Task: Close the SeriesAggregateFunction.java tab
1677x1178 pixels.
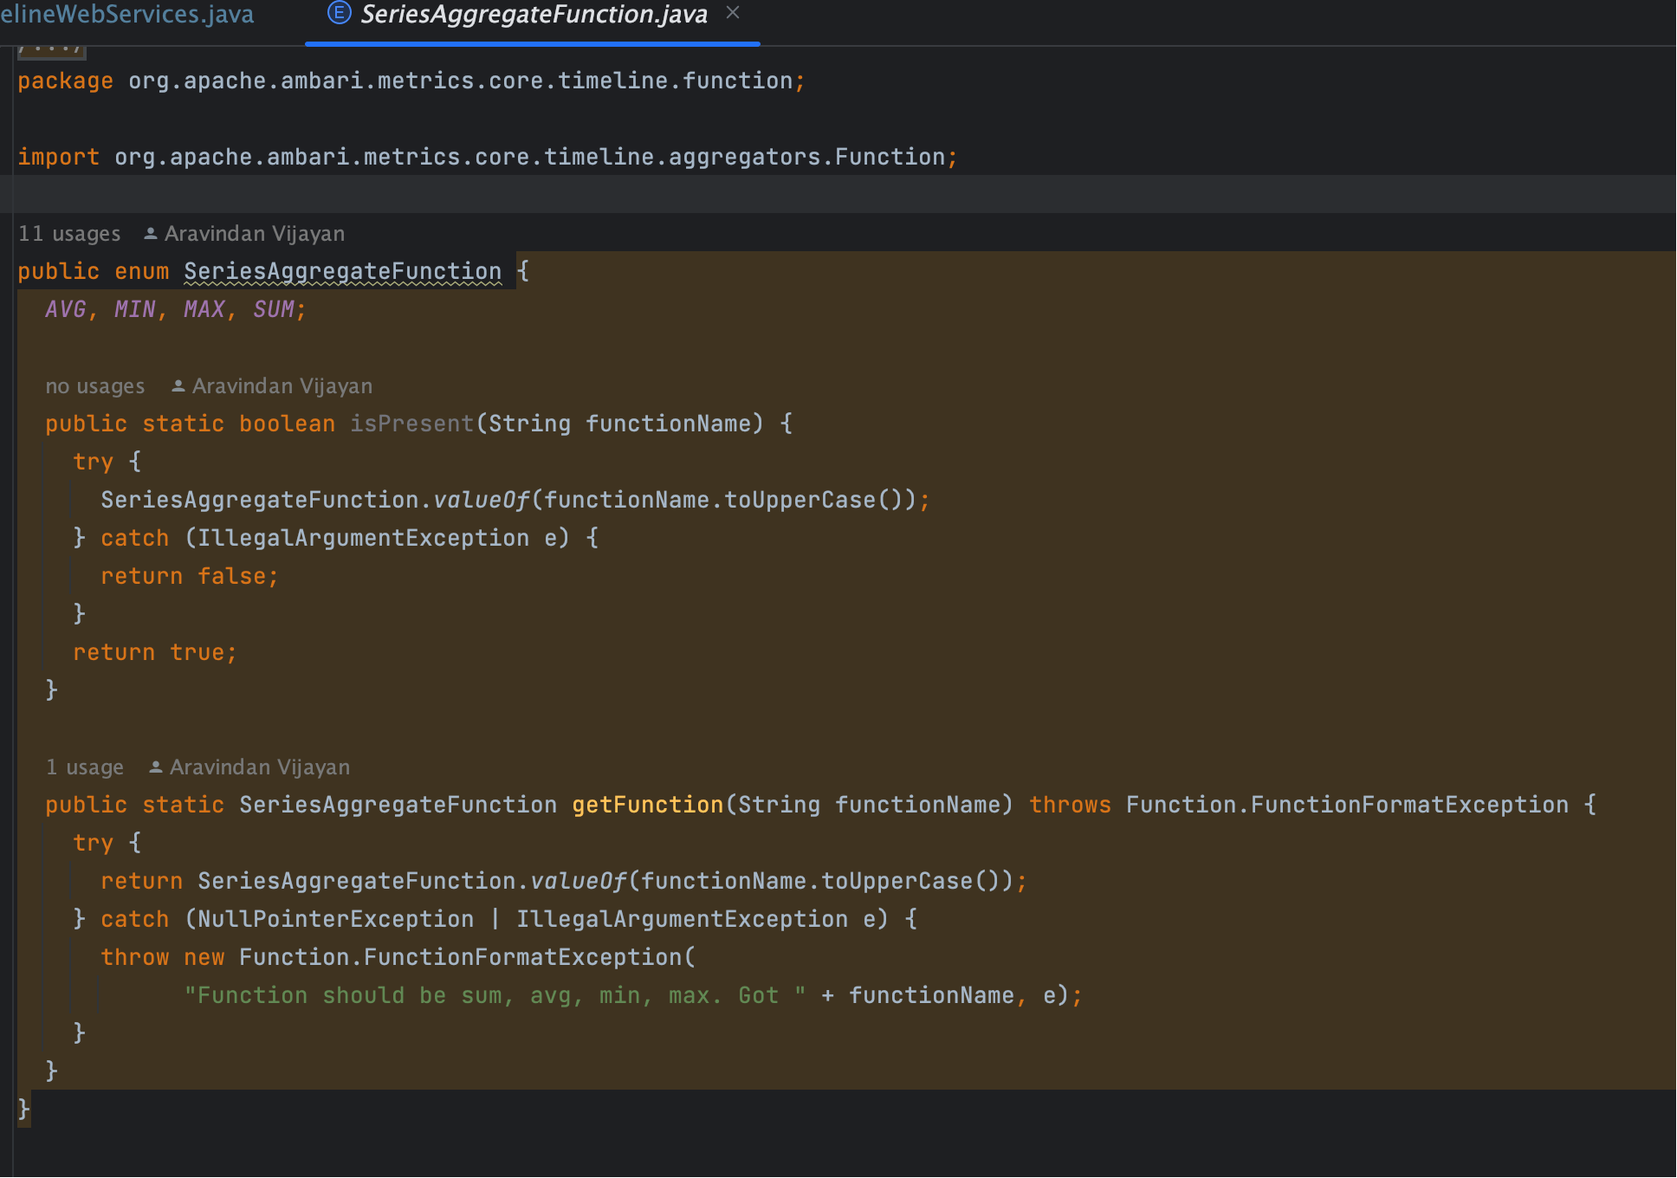Action: [733, 12]
